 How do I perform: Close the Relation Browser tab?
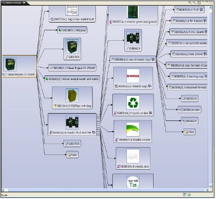tap(24, 3)
